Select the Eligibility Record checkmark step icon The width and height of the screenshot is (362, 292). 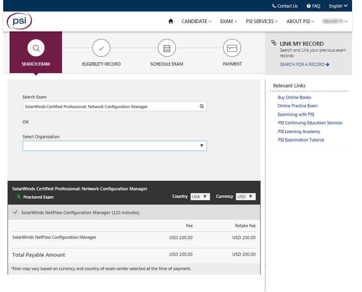point(101,48)
